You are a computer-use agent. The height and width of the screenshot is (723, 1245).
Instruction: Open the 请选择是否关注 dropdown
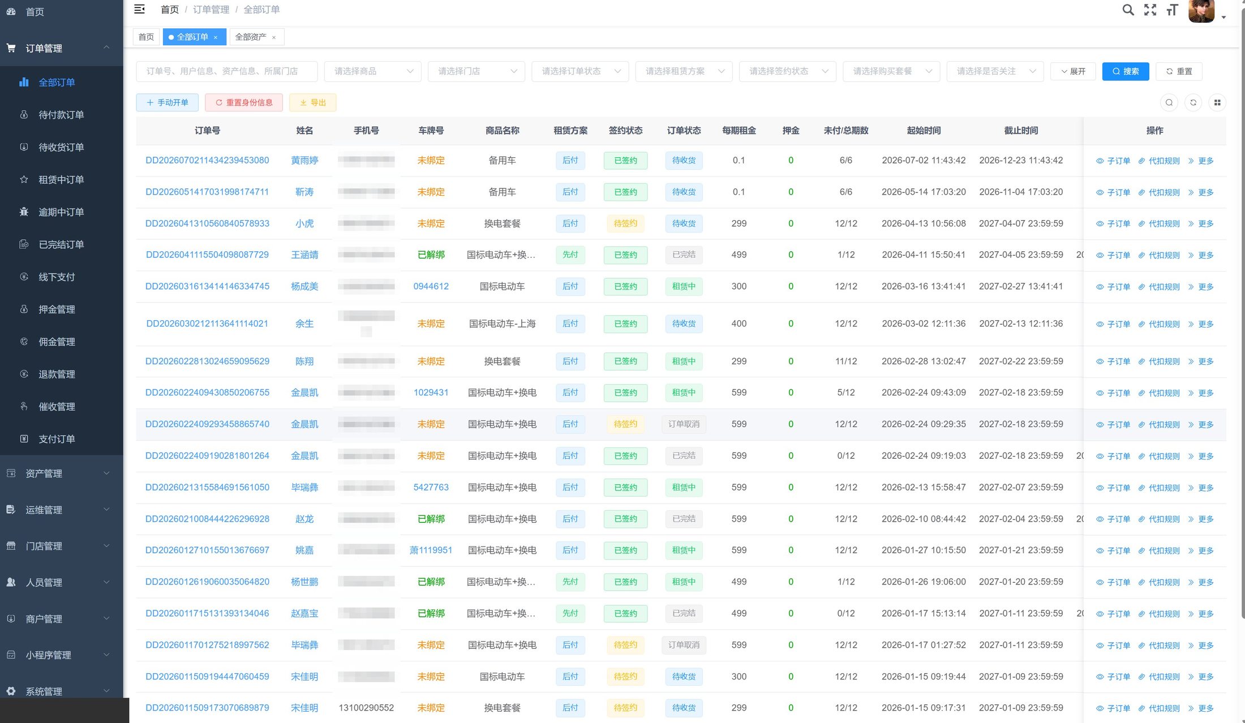click(x=995, y=71)
